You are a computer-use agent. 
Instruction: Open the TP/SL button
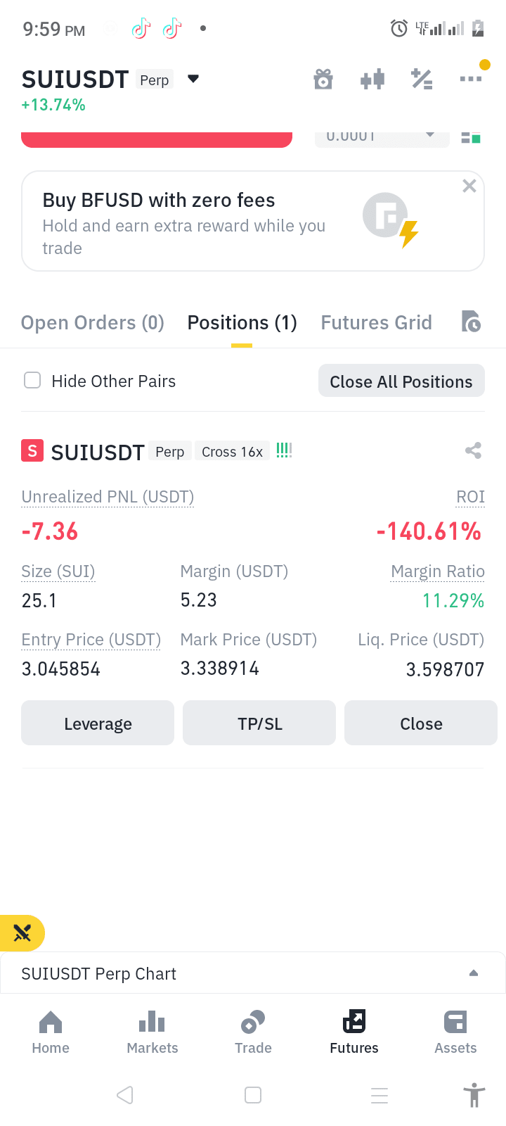259,723
